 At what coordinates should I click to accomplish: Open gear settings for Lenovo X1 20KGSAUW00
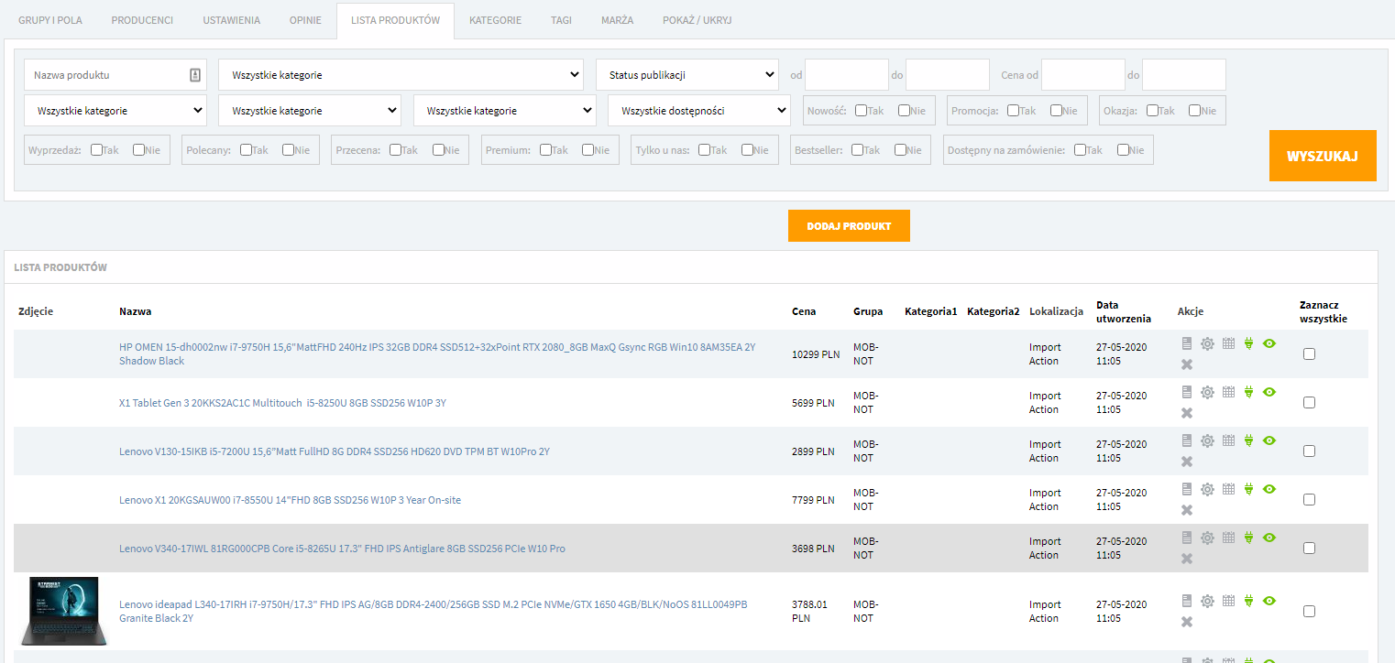click(x=1207, y=489)
